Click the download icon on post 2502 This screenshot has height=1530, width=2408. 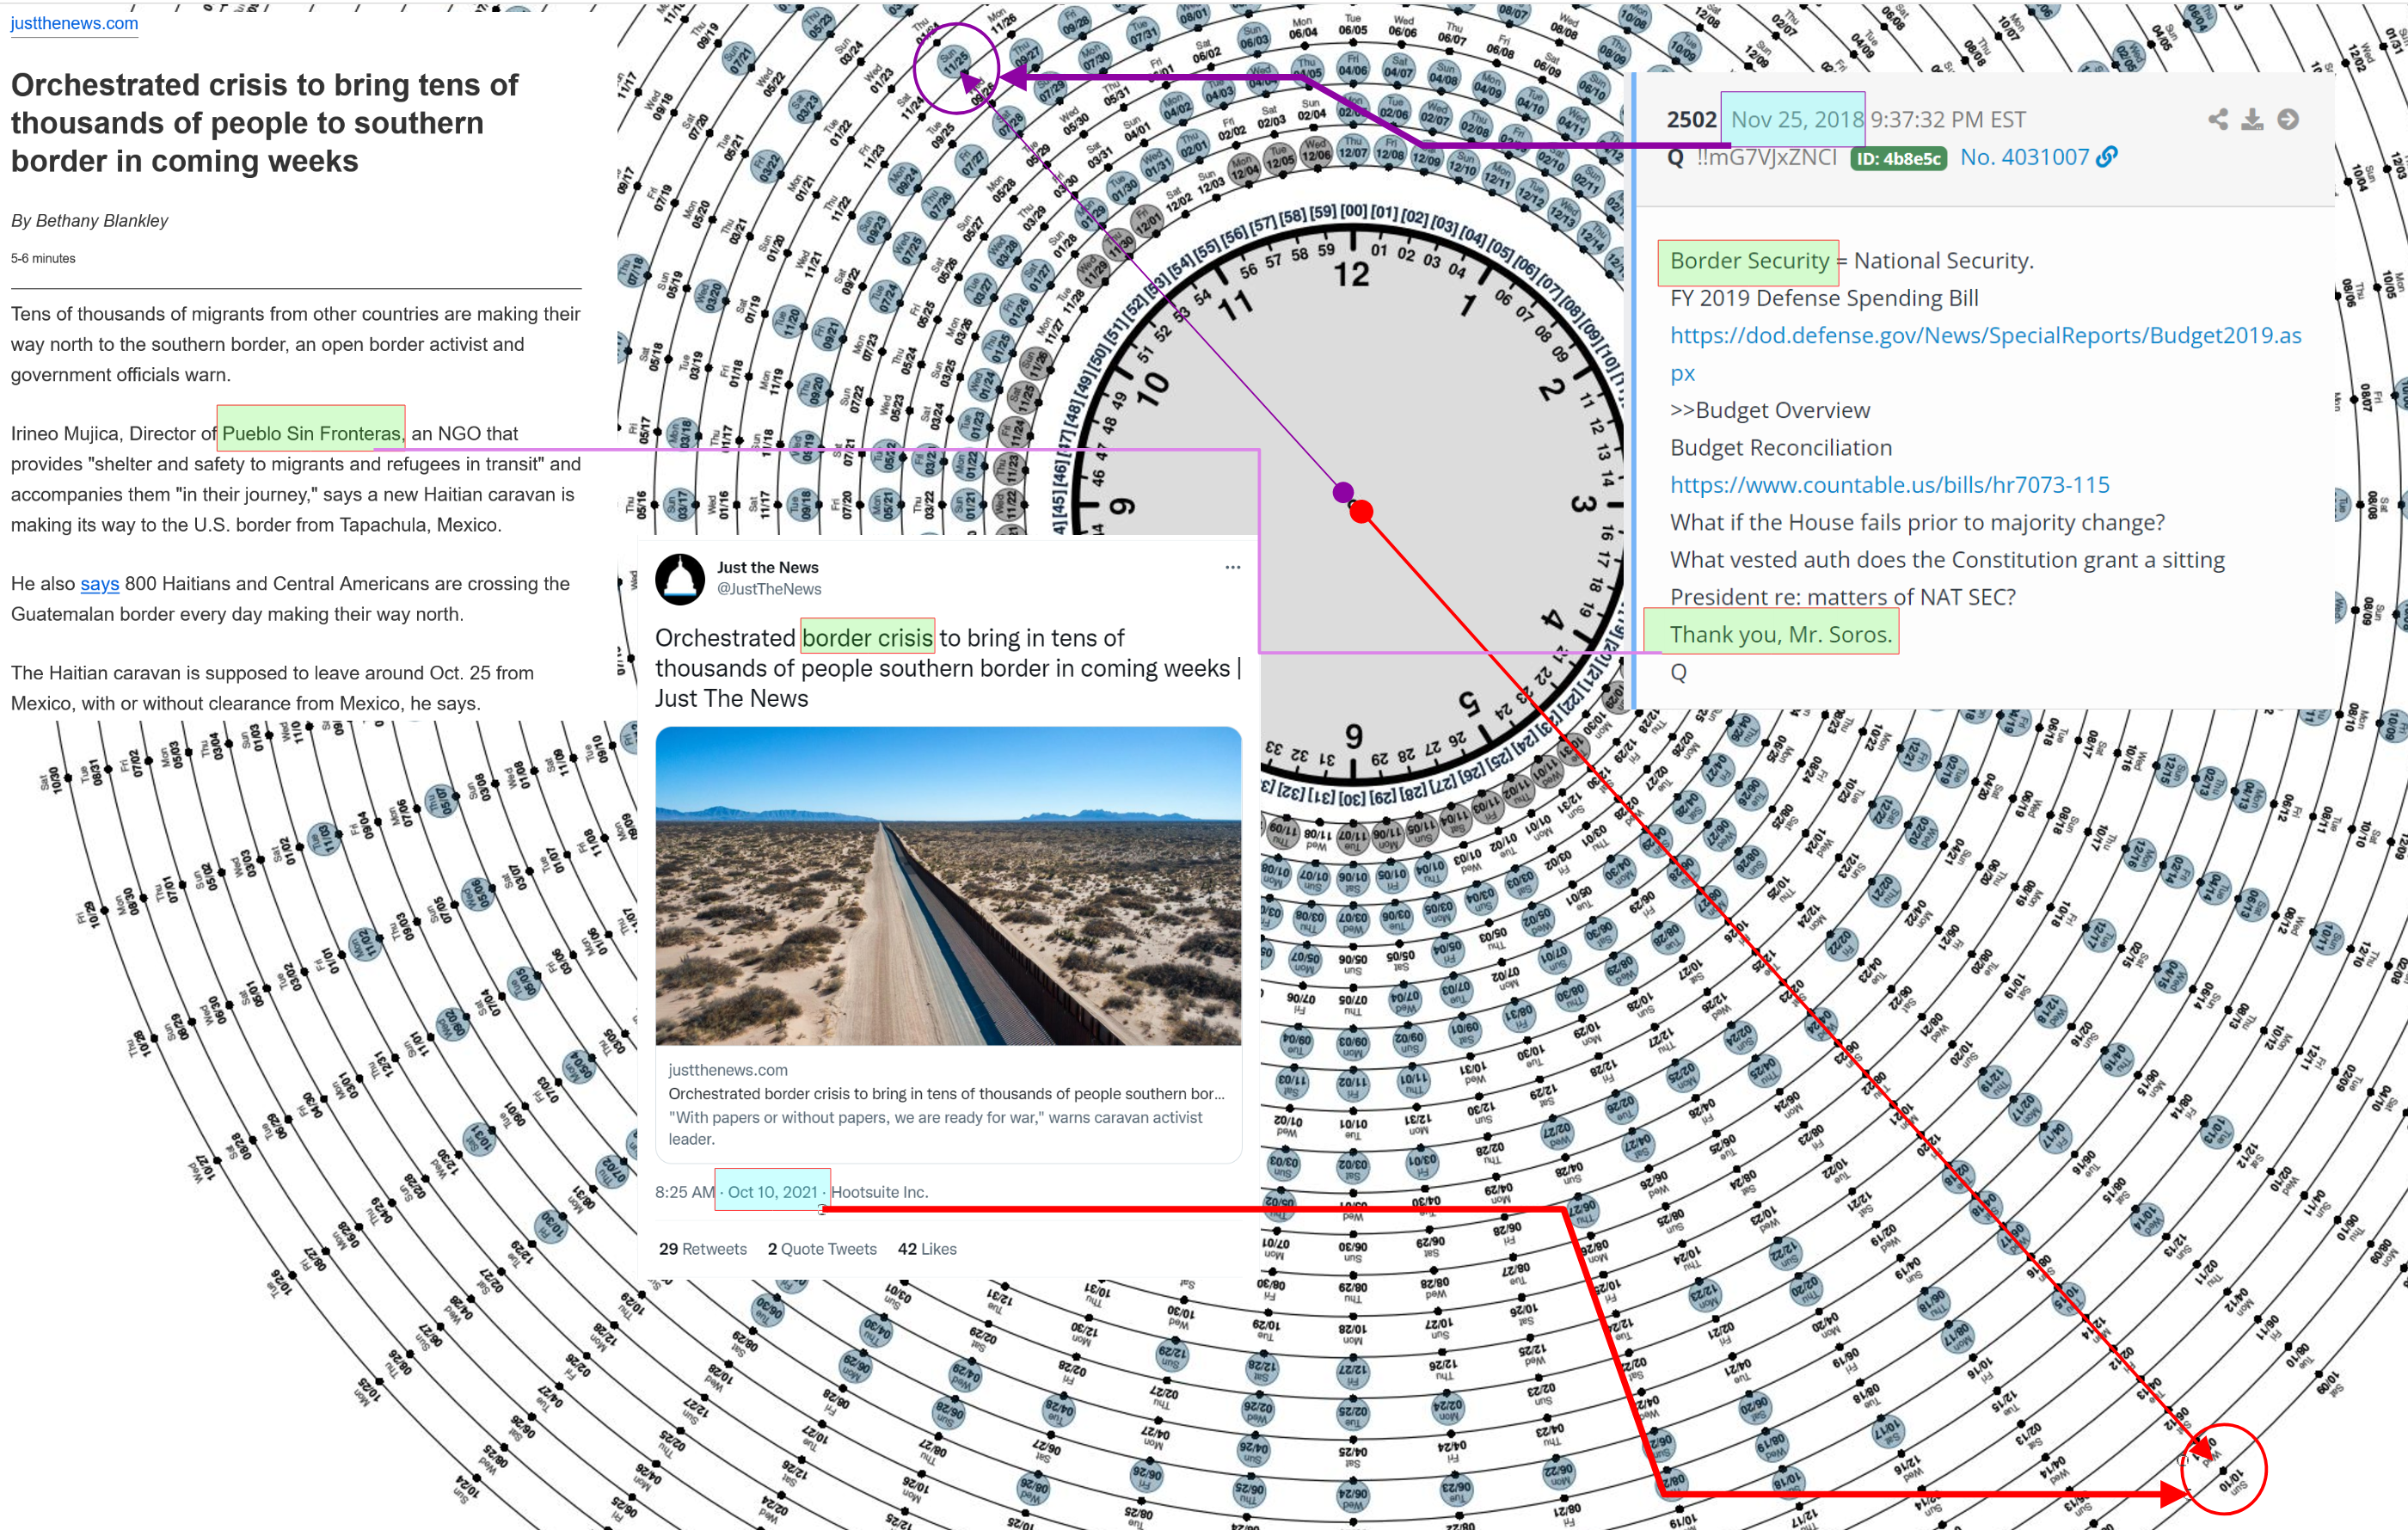click(x=2252, y=120)
